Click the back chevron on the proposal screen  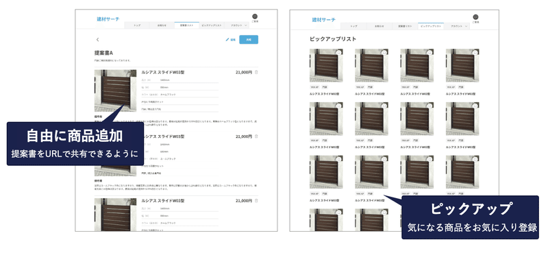pos(97,40)
